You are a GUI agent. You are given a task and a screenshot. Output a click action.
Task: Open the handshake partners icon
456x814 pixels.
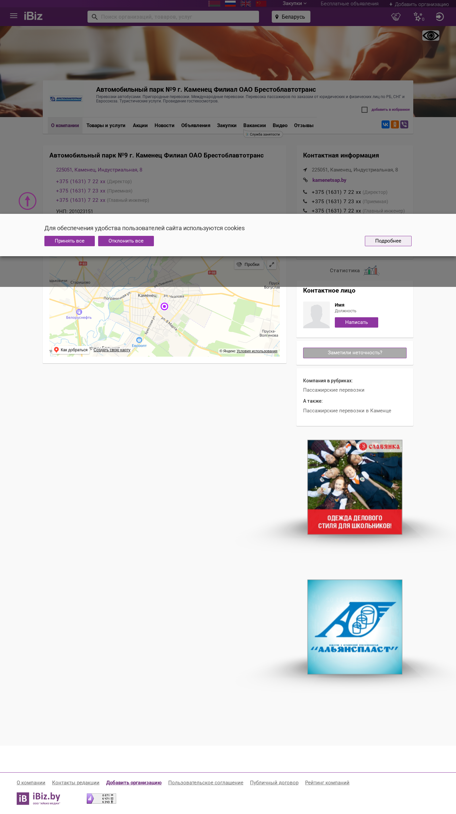[x=396, y=17]
